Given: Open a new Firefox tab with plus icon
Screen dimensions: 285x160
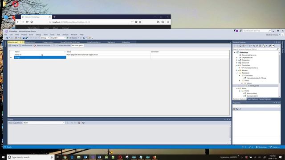Looking at the screenshot, I should pos(54,17).
